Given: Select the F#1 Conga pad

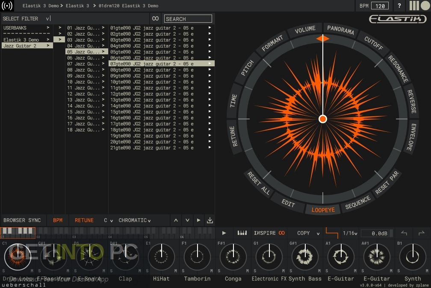Looking at the screenshot, I should coord(233,257).
